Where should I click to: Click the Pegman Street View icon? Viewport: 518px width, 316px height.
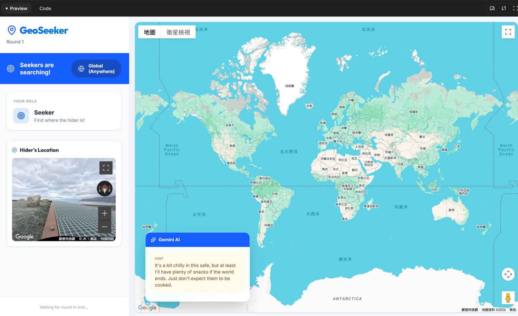tap(508, 298)
